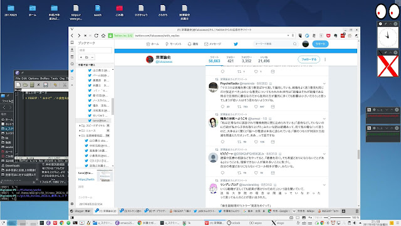The height and width of the screenshot is (226, 401).
Task: Like the PsycheRadio retweeted tweet
Action: pyautogui.click(x=256, y=107)
